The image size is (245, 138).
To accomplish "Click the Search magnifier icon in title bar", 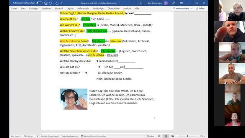I will click(x=141, y=3).
